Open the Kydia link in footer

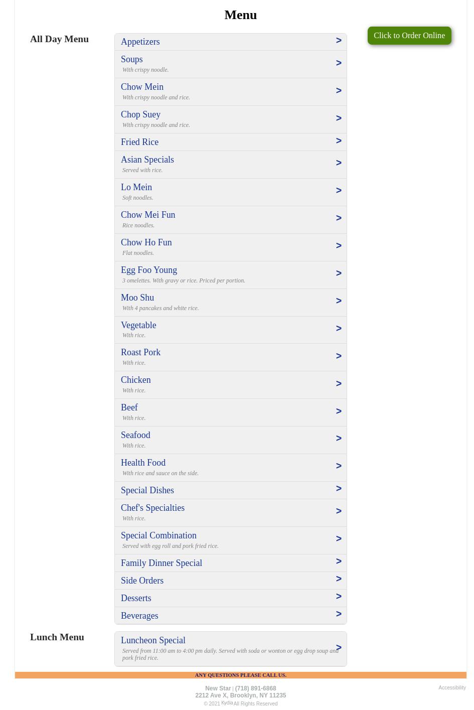[227, 703]
